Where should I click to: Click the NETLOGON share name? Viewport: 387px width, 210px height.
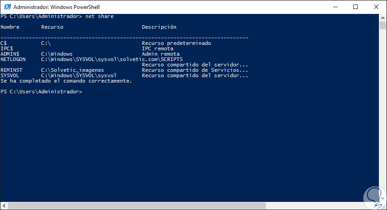point(13,59)
